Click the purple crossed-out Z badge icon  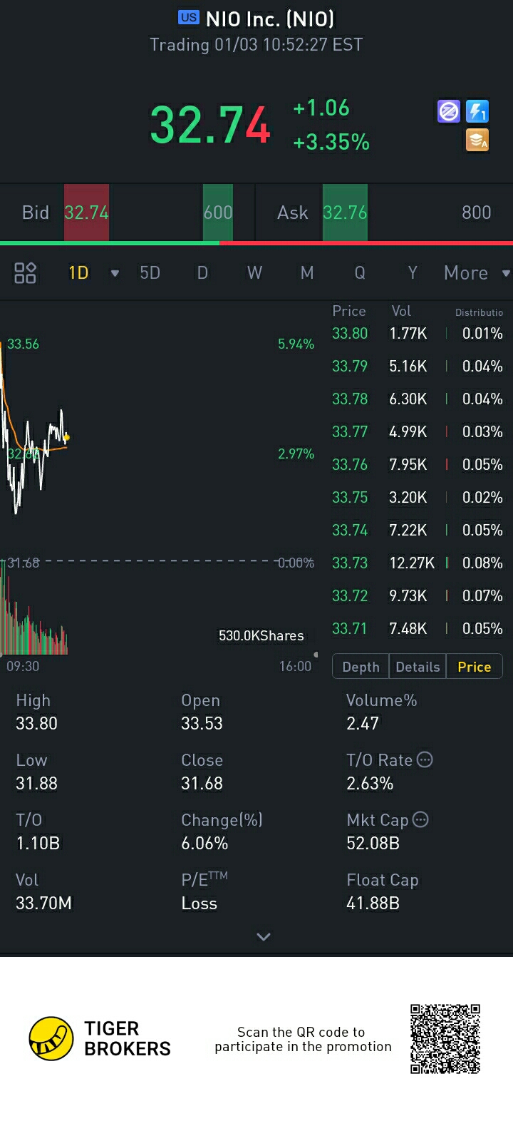coord(449,111)
